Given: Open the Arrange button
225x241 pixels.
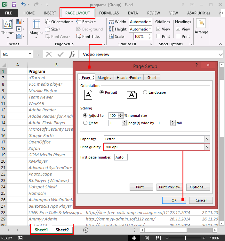Looking at the screenshot, I should coord(201,29).
